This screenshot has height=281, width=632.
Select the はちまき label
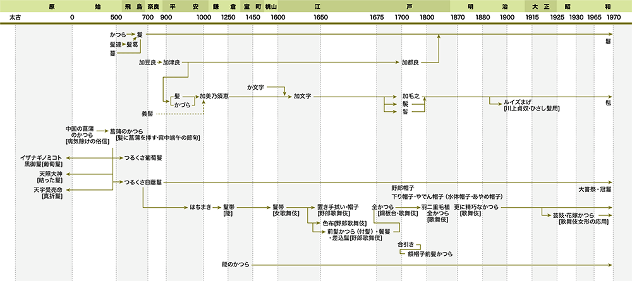(x=200, y=206)
